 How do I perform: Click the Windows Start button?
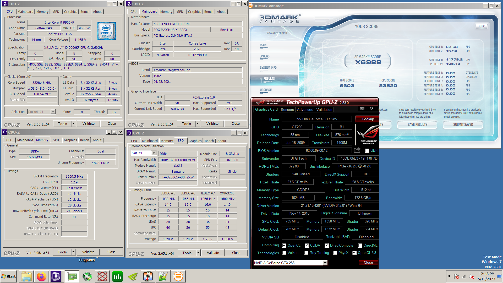[9, 276]
